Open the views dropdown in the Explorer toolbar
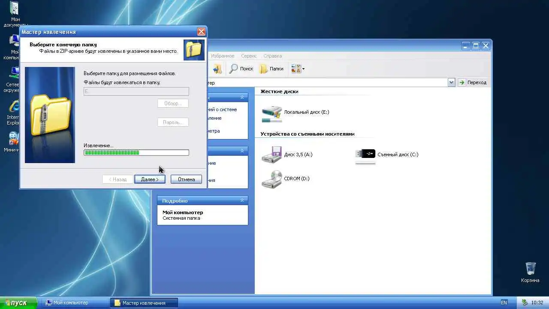 click(298, 69)
